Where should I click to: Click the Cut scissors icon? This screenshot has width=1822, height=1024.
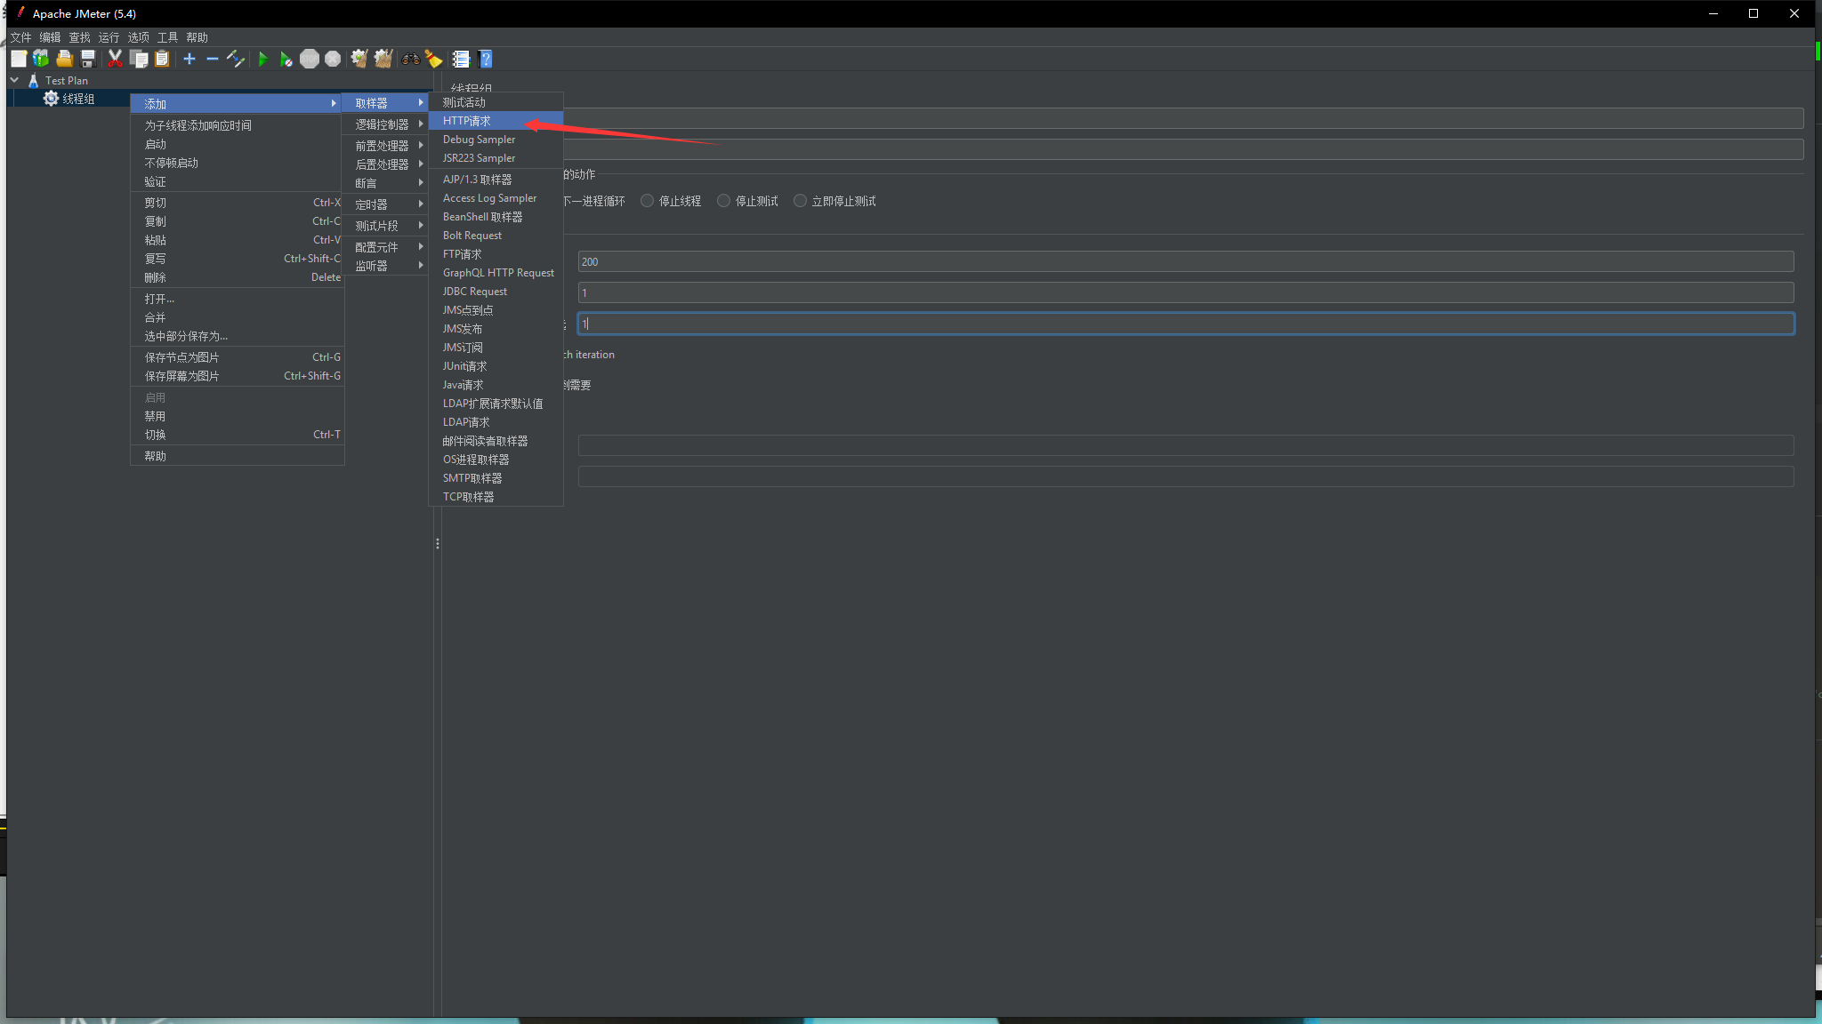pos(115,59)
